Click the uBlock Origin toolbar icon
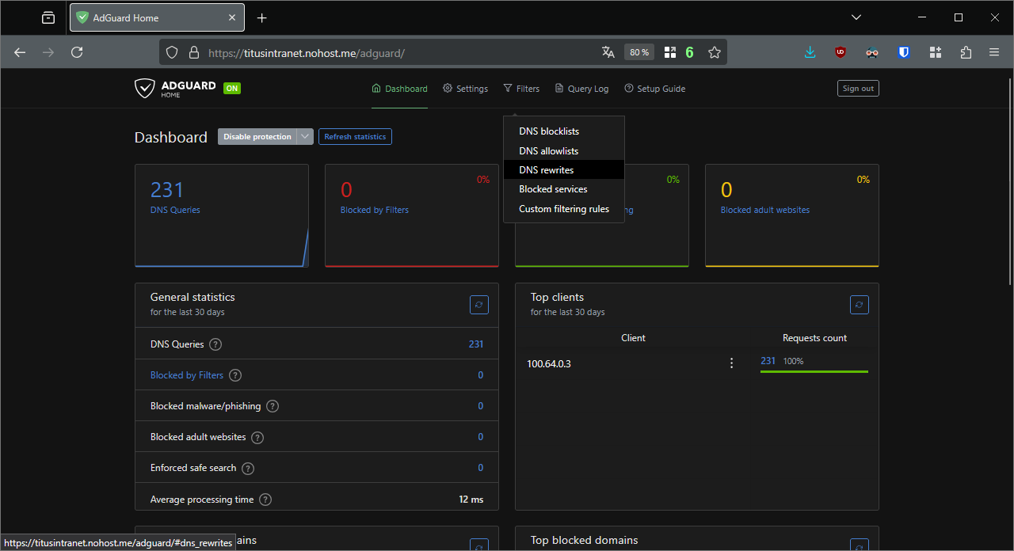The width and height of the screenshot is (1014, 551). pyautogui.click(x=841, y=52)
